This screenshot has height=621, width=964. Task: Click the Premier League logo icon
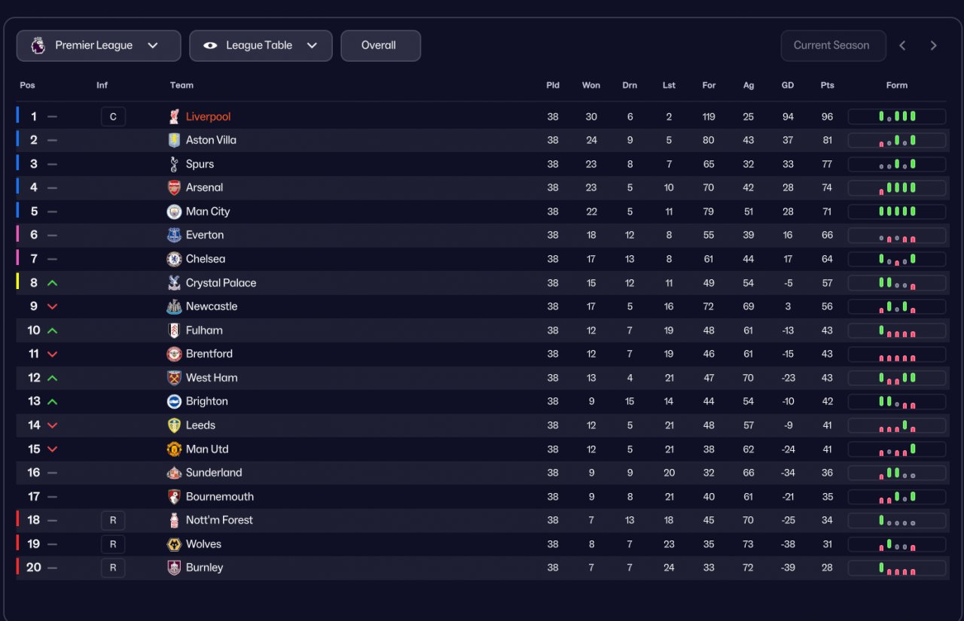pos(38,45)
